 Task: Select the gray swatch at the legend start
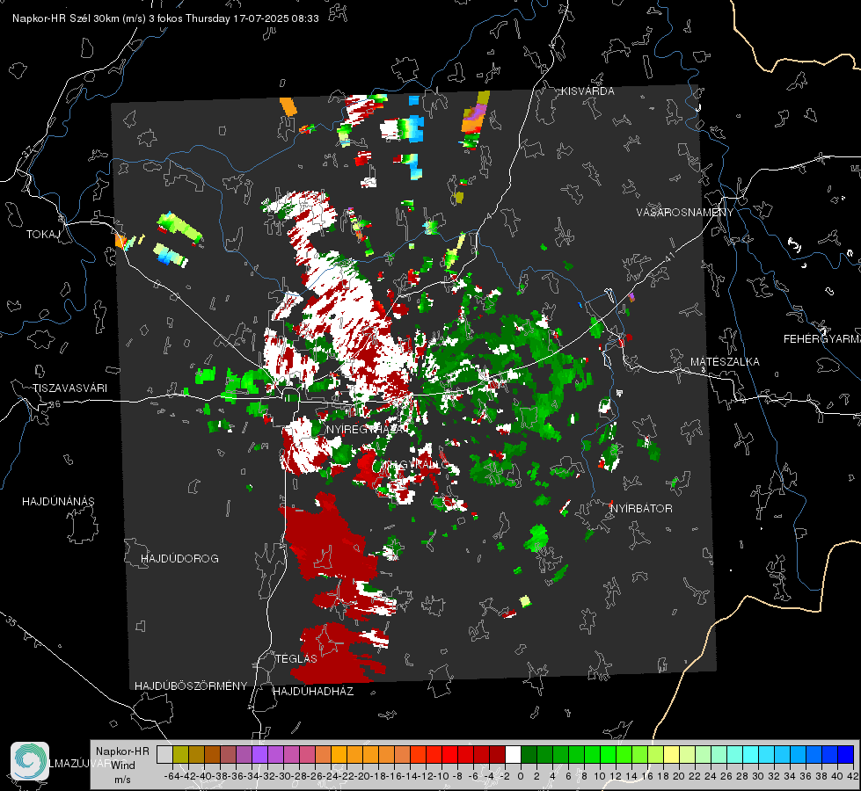(164, 754)
